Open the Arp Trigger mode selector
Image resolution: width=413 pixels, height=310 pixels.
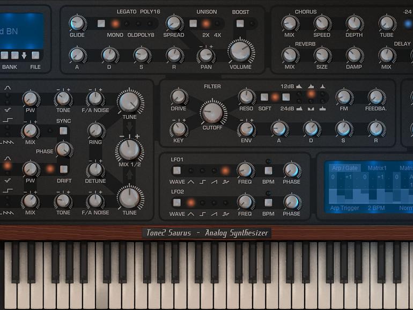(344, 208)
